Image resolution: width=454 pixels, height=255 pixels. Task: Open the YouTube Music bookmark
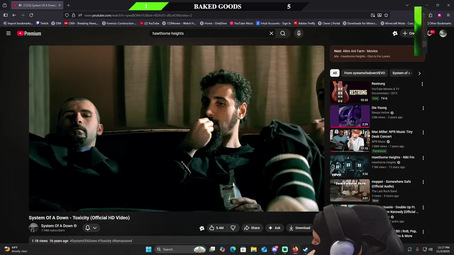242,23
